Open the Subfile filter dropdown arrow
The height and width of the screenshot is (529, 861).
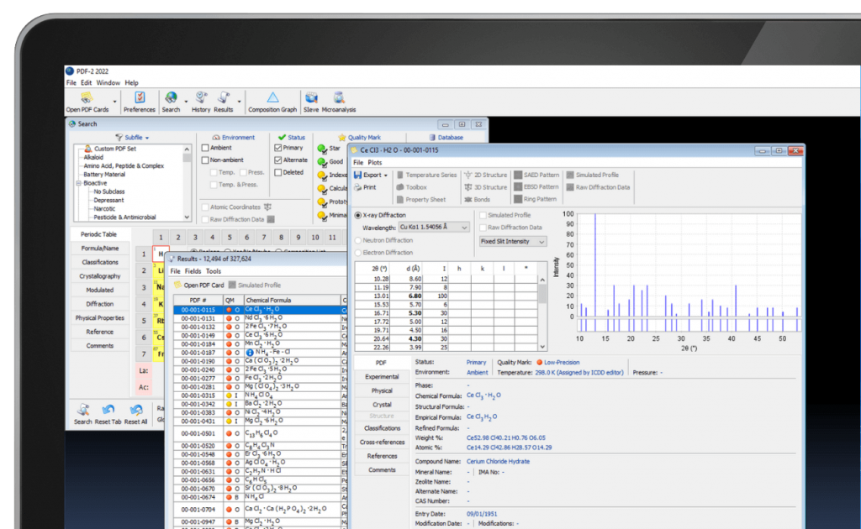coord(147,139)
